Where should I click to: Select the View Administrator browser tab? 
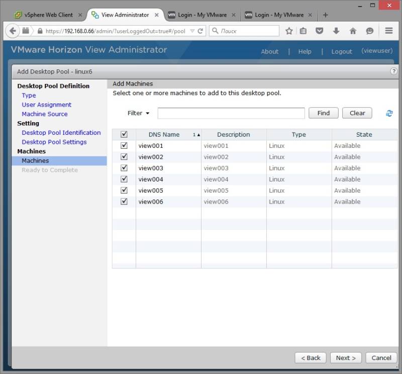pos(125,15)
